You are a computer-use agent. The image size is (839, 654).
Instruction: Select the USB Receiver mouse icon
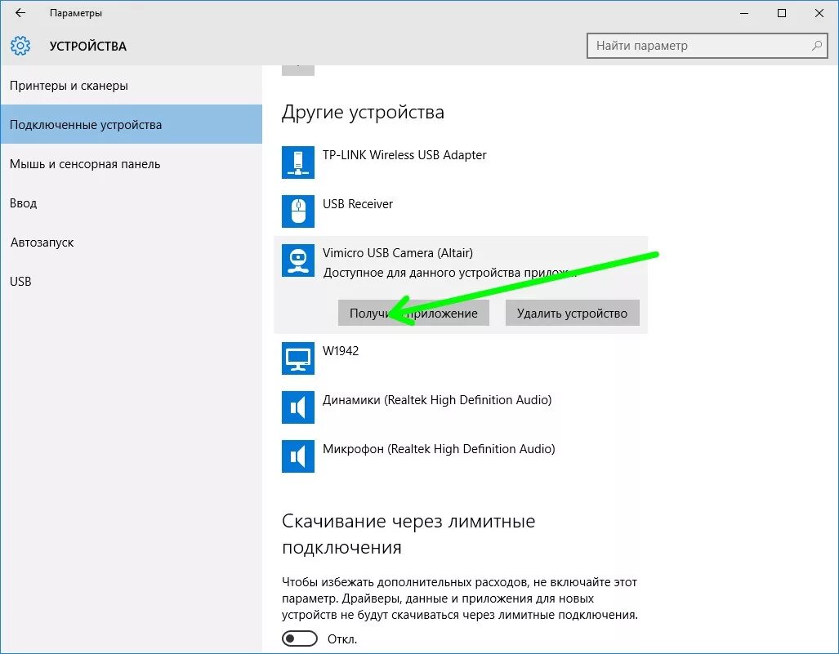coord(298,211)
